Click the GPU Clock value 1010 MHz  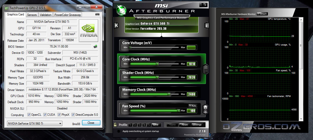[x=34, y=96]
